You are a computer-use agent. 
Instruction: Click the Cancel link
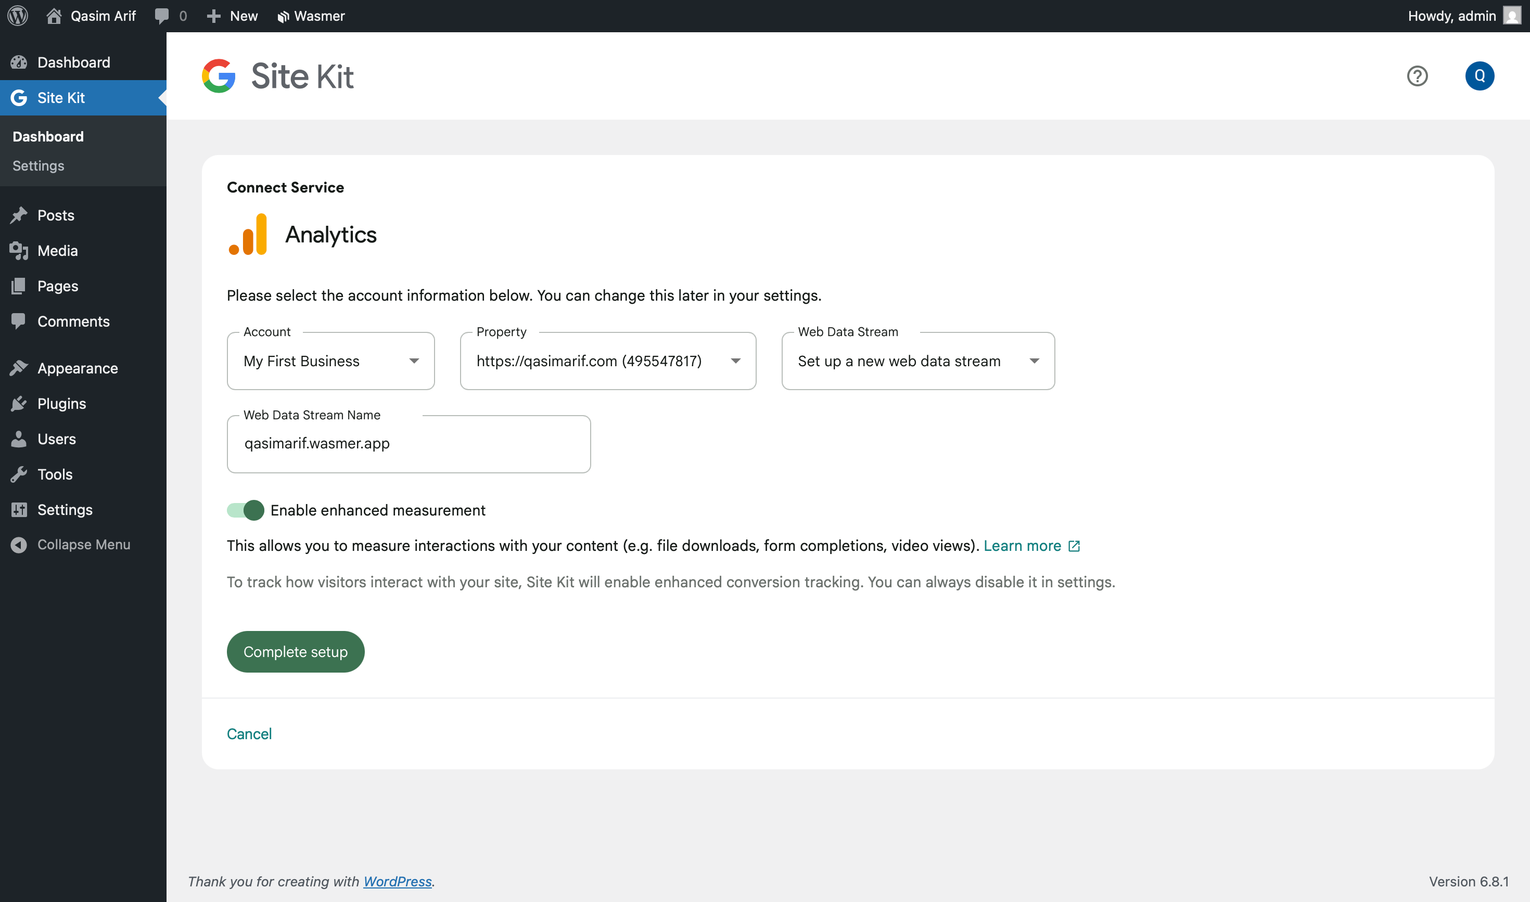[x=249, y=733]
